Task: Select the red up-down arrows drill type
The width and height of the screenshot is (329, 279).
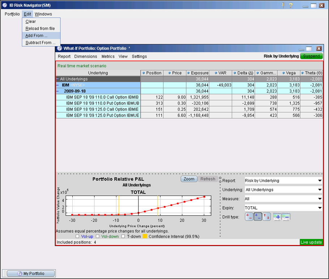Action: click(x=266, y=217)
